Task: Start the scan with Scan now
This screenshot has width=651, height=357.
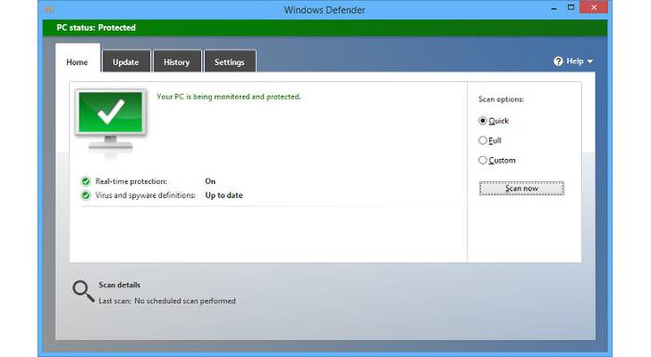Action: tap(522, 189)
